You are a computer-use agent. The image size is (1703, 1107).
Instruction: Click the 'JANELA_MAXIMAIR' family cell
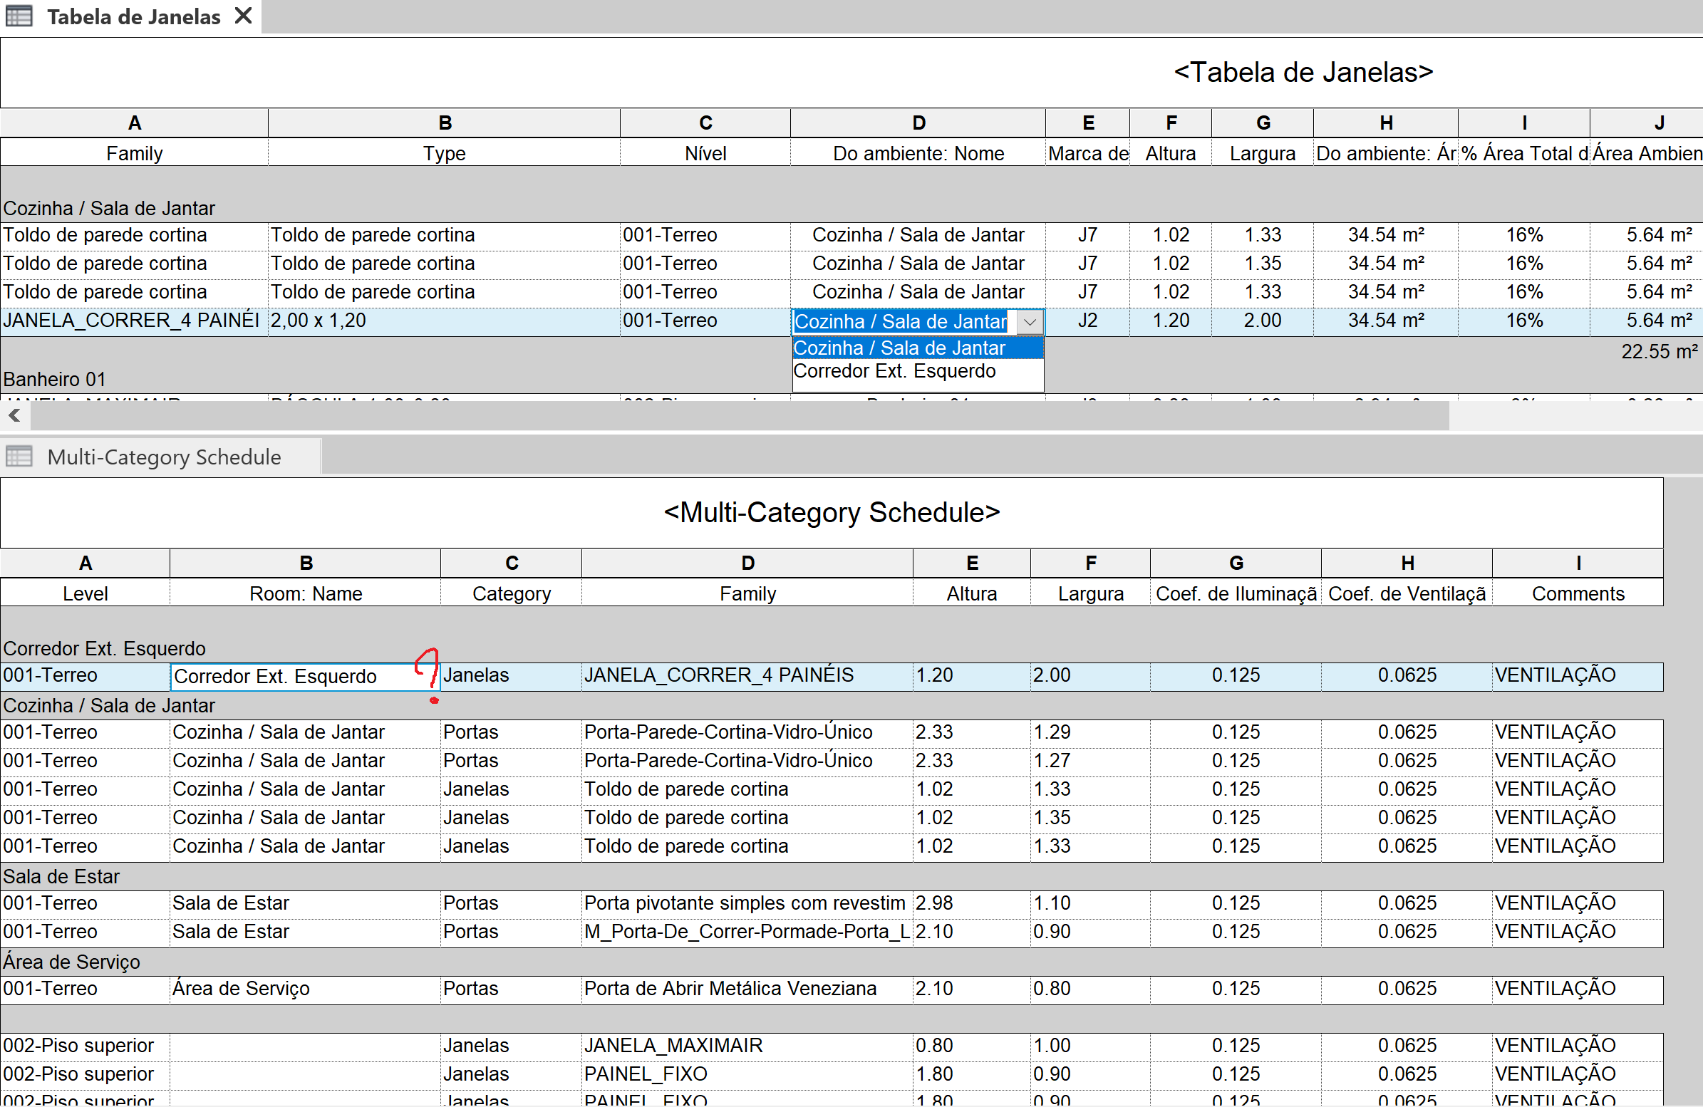[747, 1046]
